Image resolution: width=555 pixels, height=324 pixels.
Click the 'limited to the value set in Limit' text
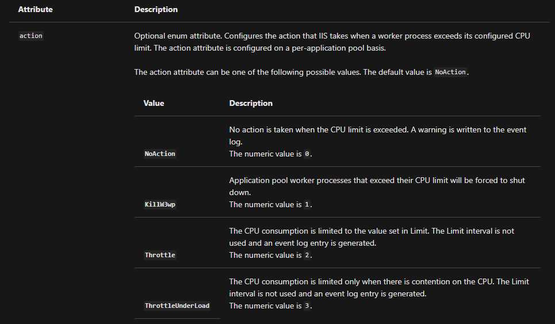(x=372, y=237)
